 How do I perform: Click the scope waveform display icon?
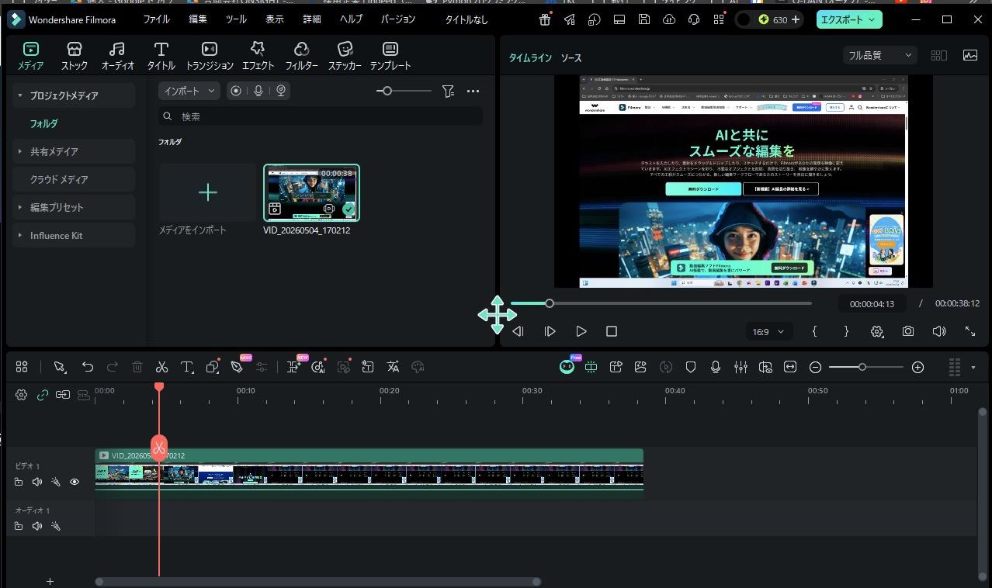970,55
